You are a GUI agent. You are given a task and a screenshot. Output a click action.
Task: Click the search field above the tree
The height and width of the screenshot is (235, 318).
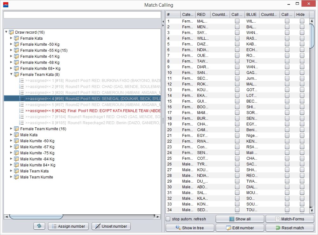pos(82,15)
